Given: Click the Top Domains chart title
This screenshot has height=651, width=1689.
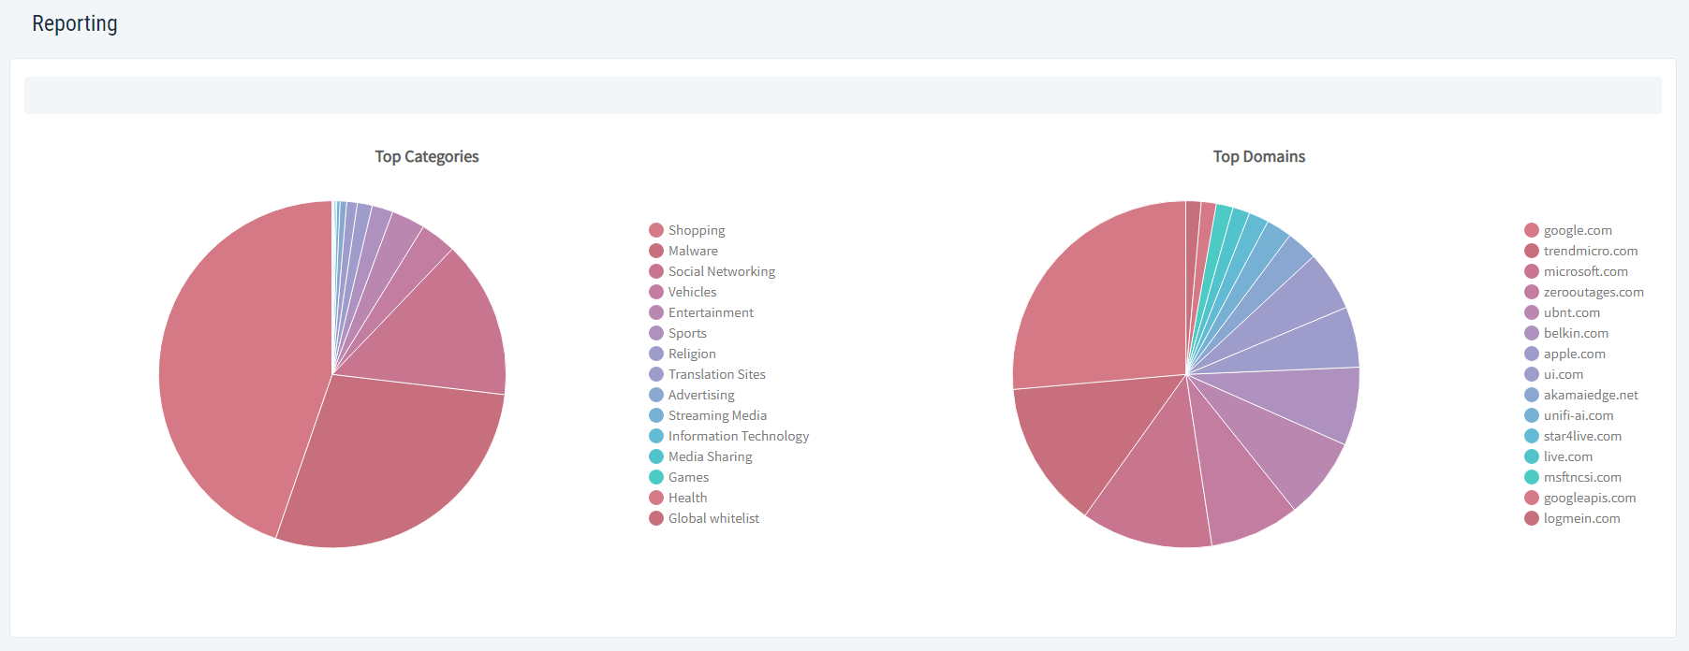Looking at the screenshot, I should click(1259, 156).
